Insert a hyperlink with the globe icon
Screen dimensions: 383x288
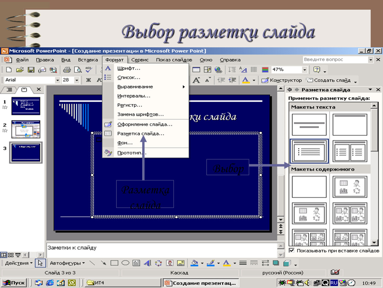(218, 70)
